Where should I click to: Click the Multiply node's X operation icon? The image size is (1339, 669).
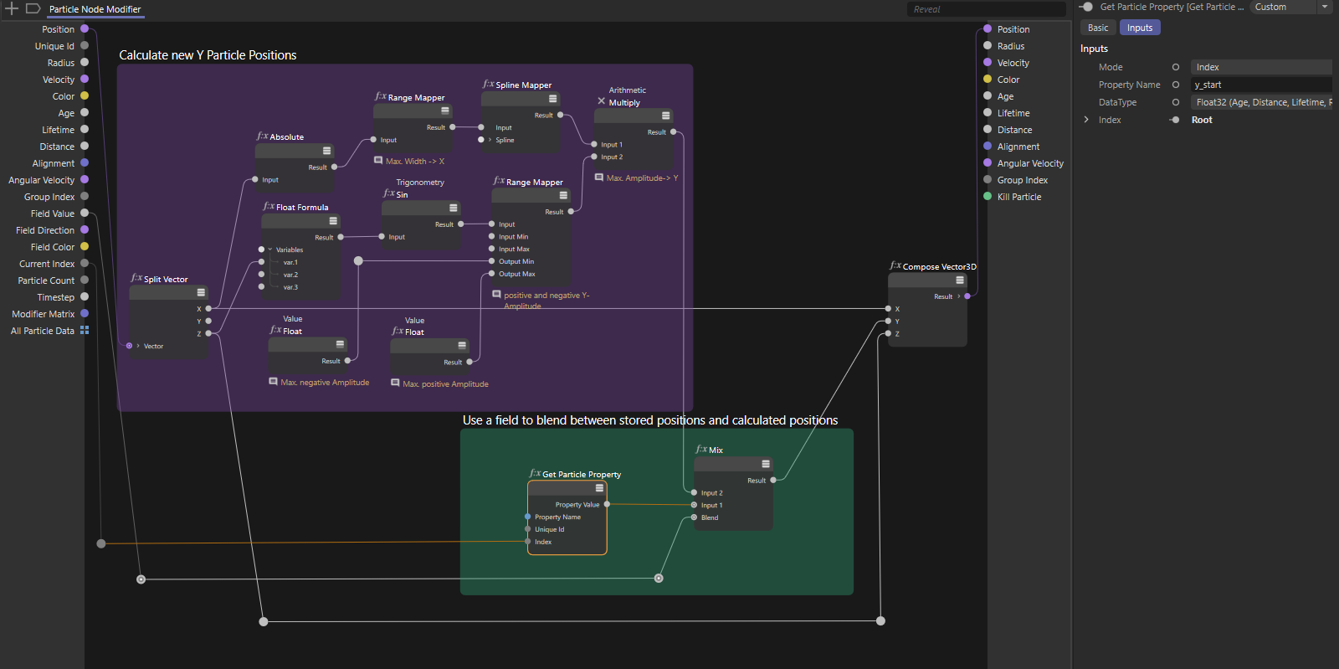(x=601, y=101)
